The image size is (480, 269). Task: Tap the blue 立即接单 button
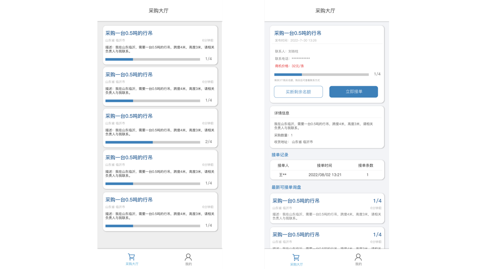click(353, 92)
